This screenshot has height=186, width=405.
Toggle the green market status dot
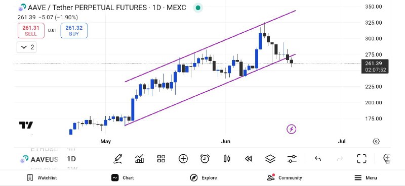click(x=198, y=8)
